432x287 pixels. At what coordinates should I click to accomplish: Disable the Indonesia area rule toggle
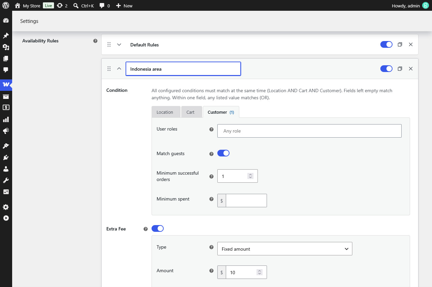386,69
